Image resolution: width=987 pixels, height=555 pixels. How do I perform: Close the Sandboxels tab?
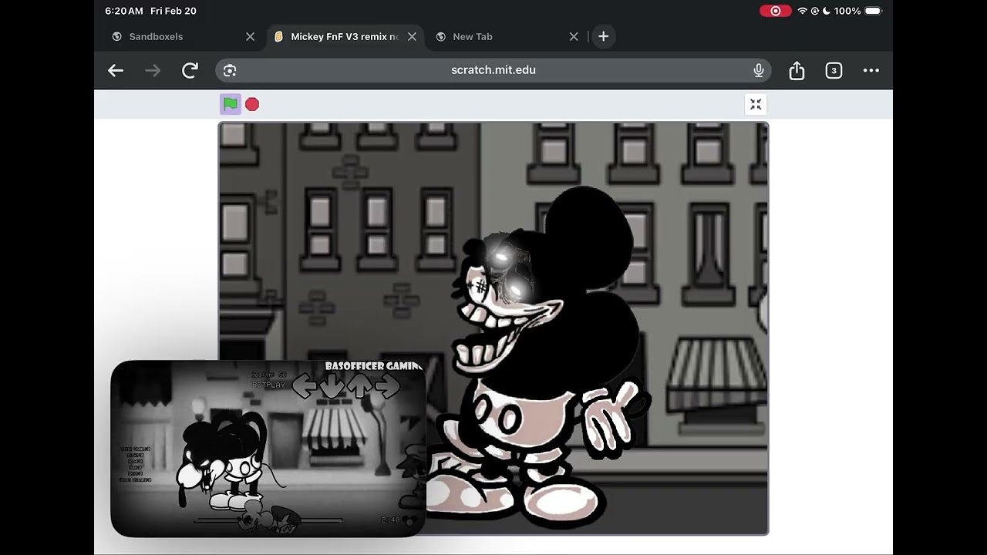pos(250,36)
